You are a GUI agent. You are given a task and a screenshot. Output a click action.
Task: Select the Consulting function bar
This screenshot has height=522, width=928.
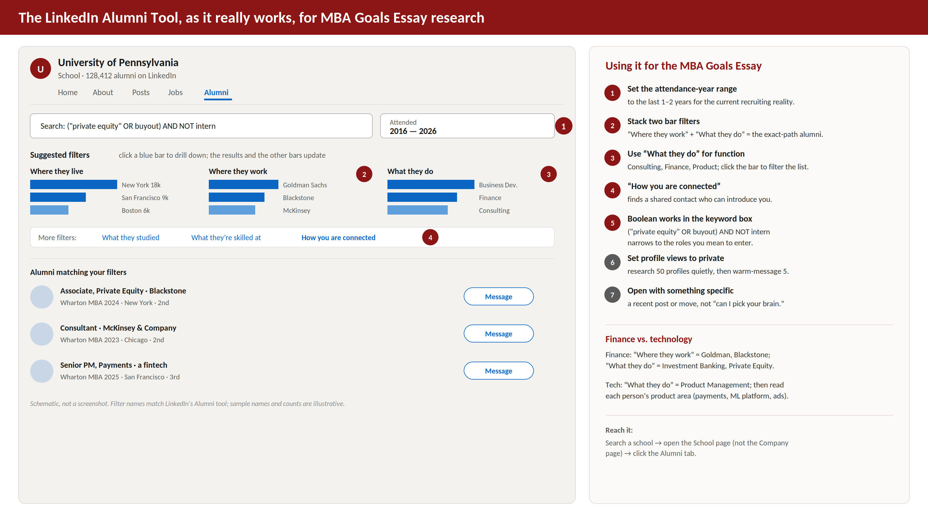click(x=418, y=210)
